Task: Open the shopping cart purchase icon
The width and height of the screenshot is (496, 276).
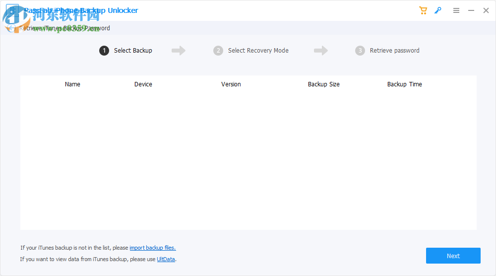Action: click(x=423, y=10)
